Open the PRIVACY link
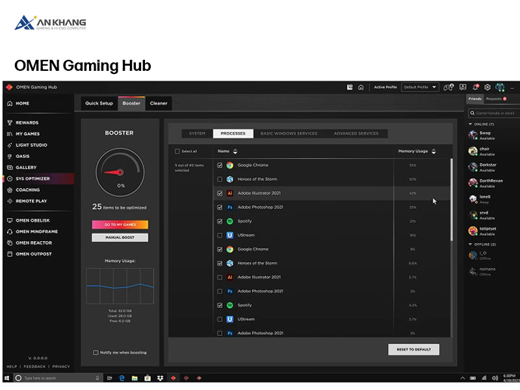The image size is (520, 390). 61,367
